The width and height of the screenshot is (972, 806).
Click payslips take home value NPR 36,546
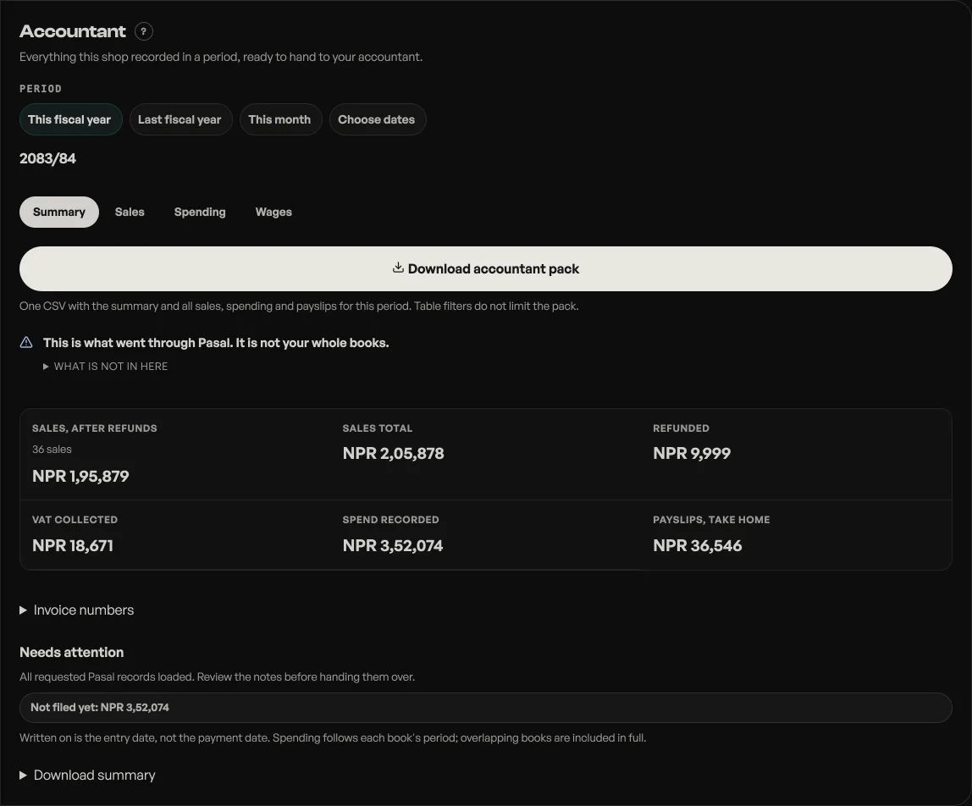[698, 545]
